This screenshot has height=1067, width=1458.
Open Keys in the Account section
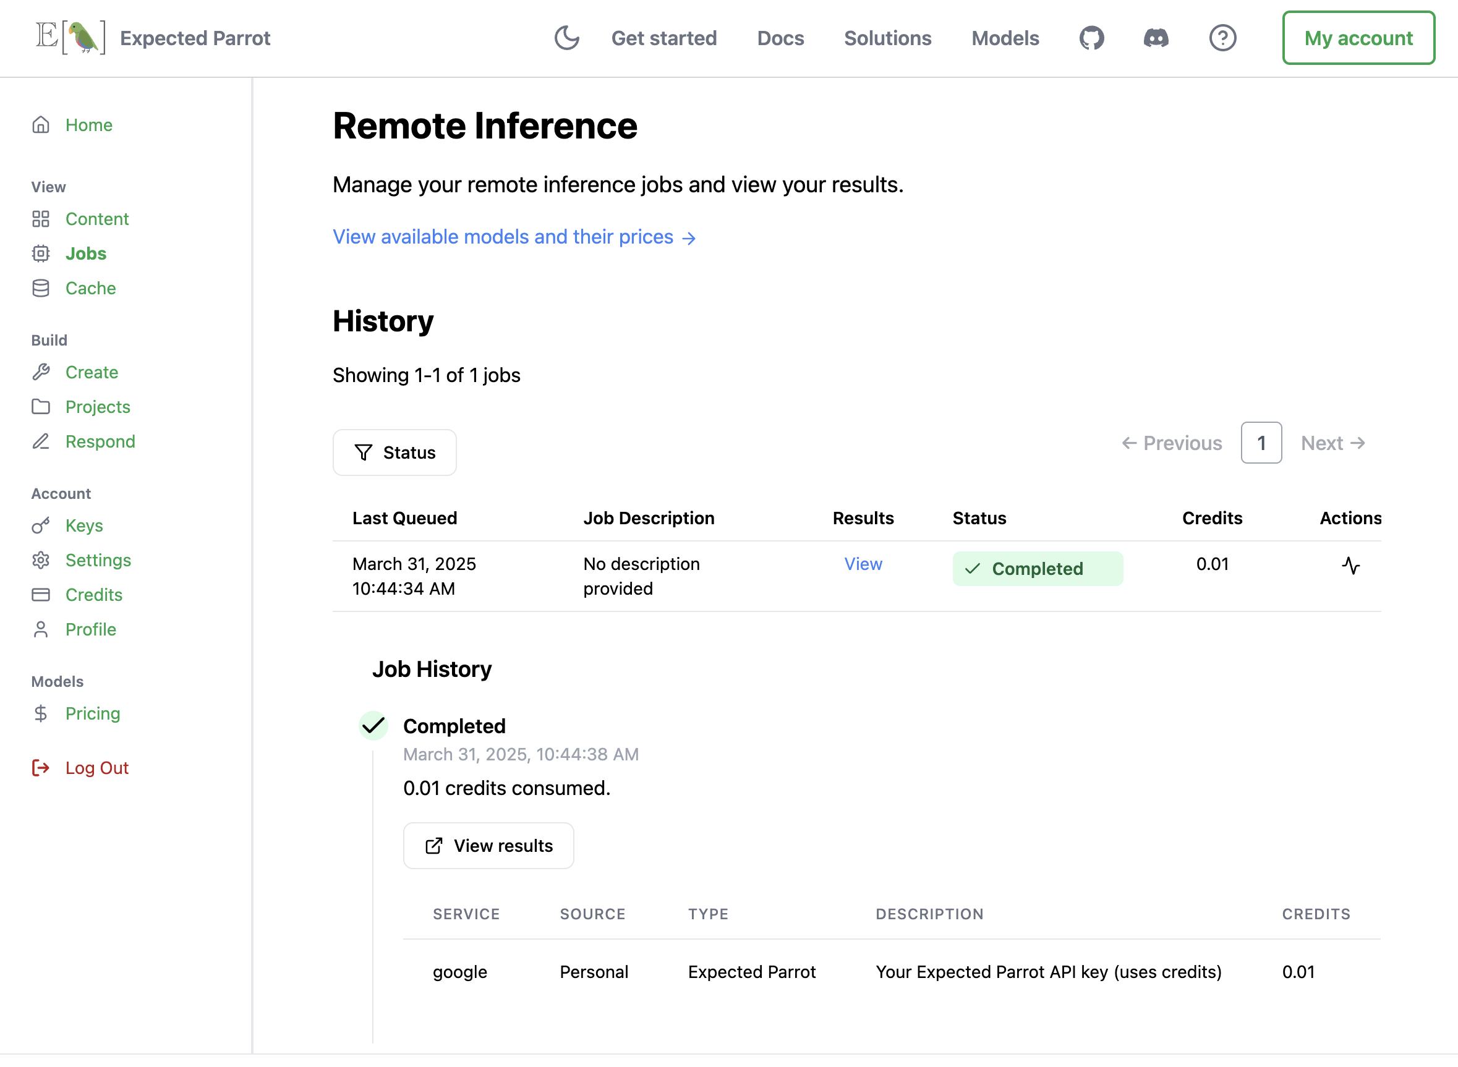tap(84, 525)
